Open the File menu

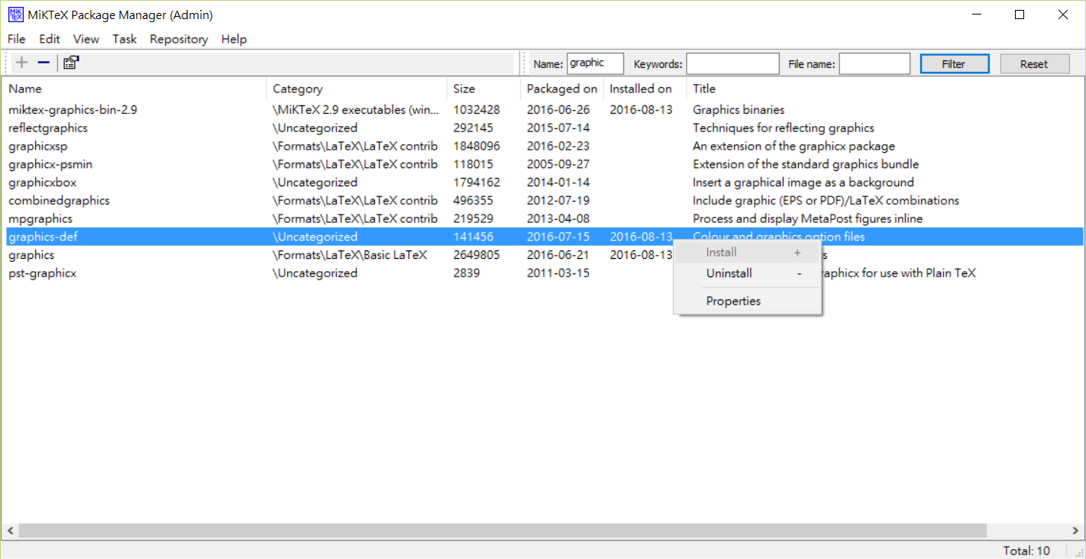16,39
